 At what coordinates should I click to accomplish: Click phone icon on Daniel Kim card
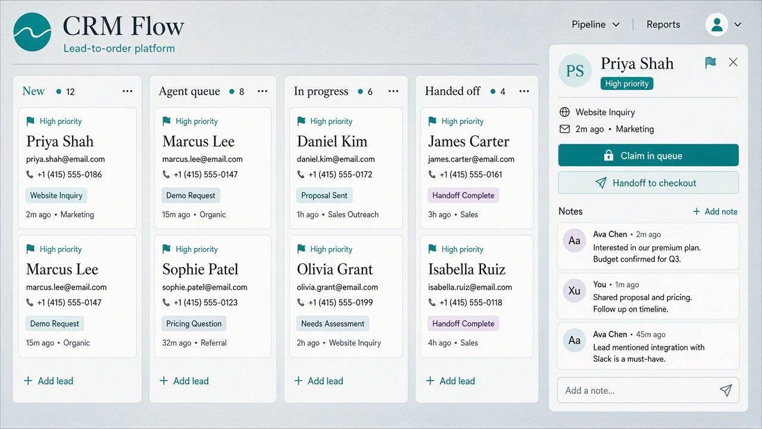301,175
